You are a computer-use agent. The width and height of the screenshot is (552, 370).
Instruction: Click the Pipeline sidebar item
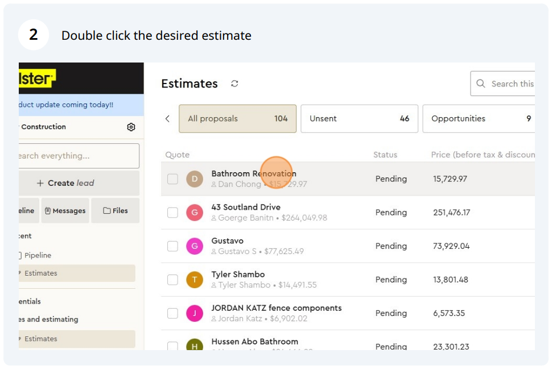[38, 255]
